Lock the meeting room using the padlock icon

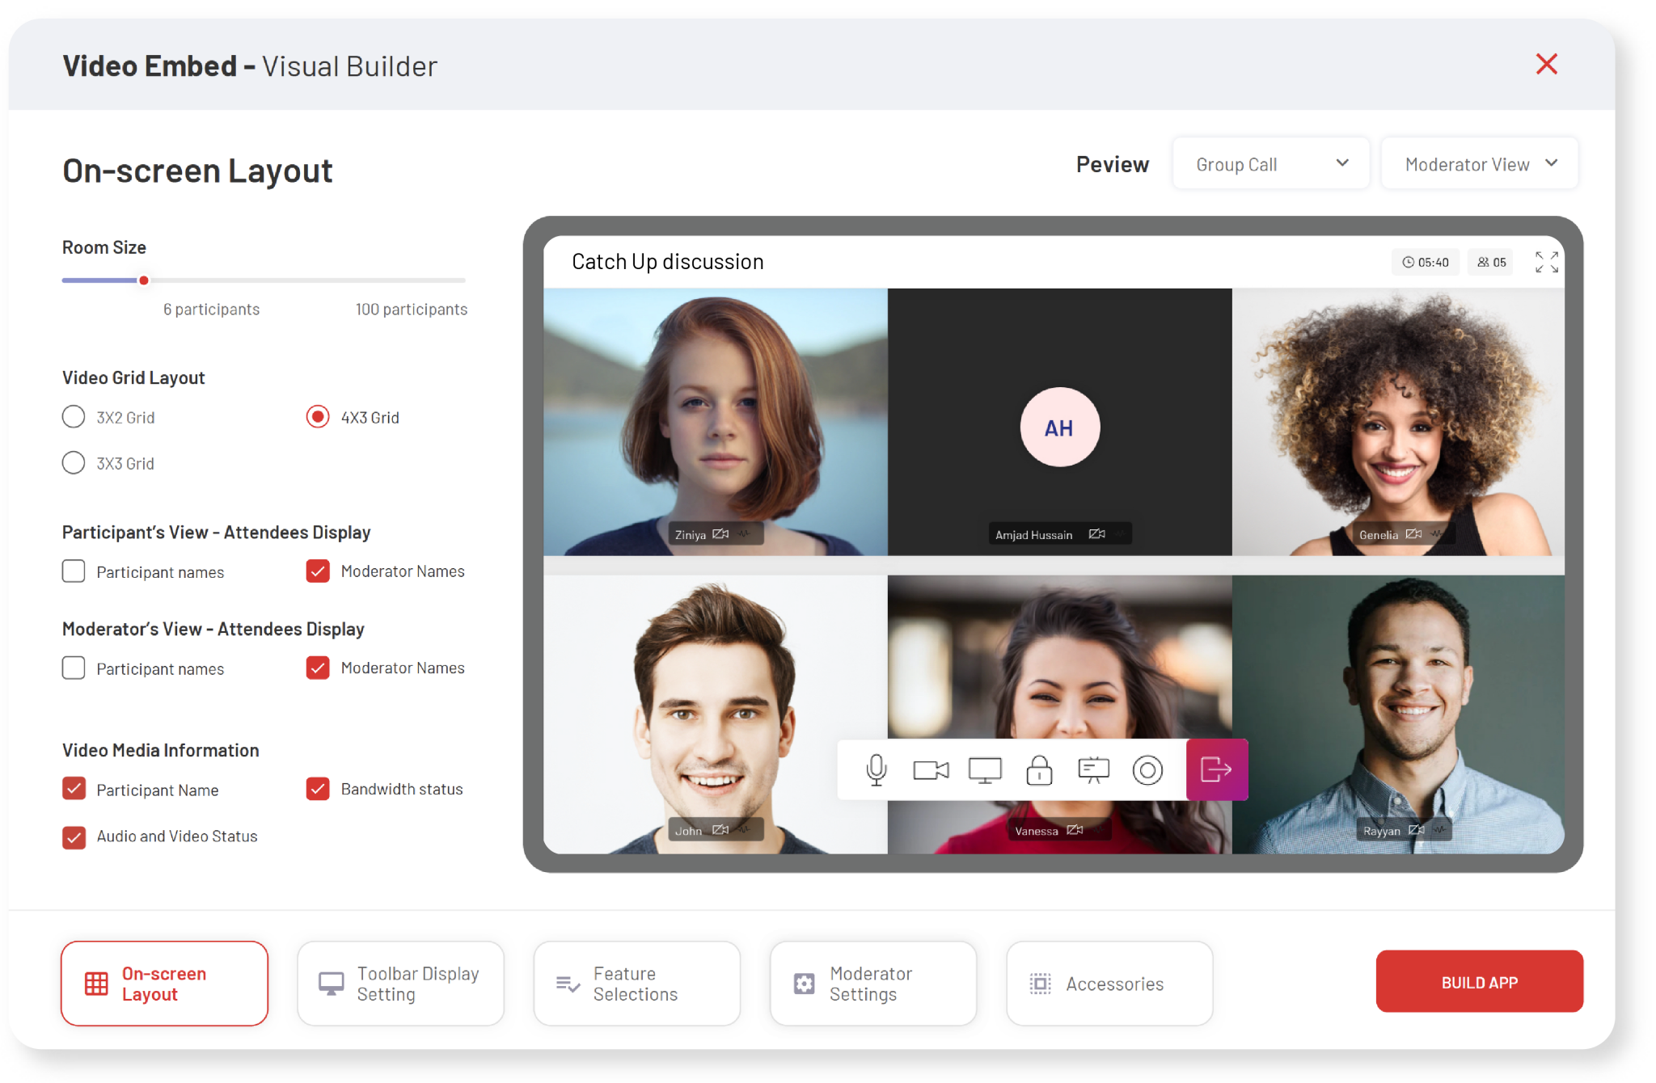[1039, 769]
